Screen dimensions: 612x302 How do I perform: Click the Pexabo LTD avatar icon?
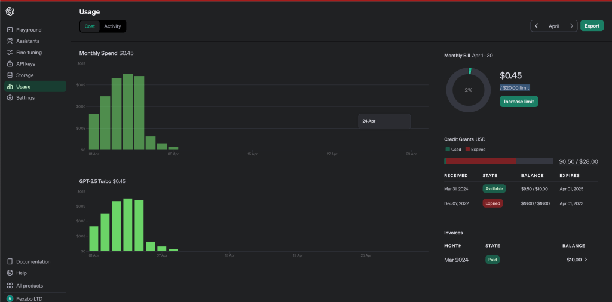coord(10,299)
